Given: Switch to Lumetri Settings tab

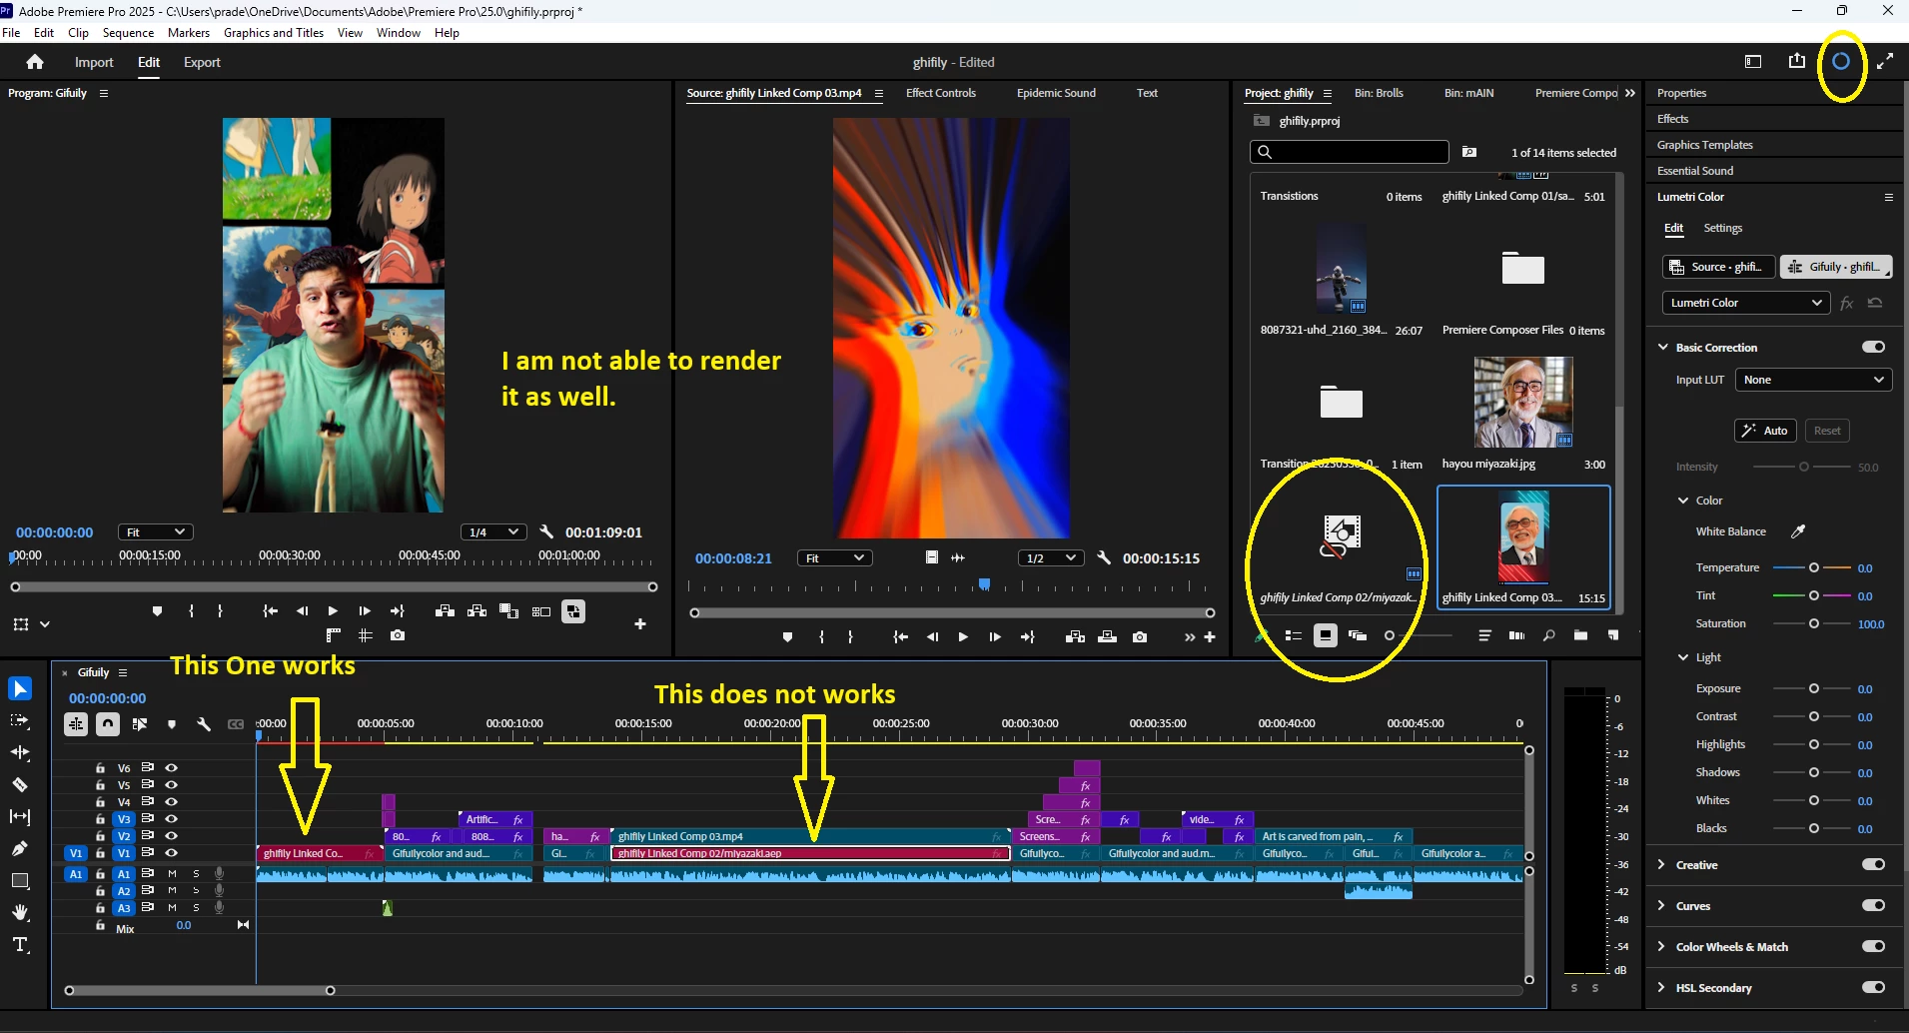Looking at the screenshot, I should (1722, 228).
